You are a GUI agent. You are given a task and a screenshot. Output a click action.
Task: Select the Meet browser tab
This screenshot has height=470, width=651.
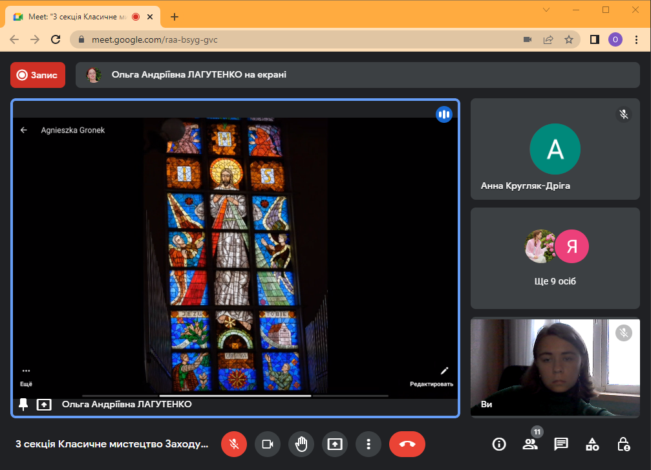(x=83, y=17)
